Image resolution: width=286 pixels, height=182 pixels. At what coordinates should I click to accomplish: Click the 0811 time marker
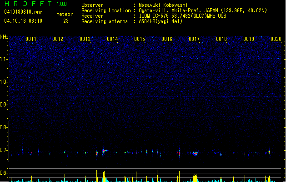point(30,39)
